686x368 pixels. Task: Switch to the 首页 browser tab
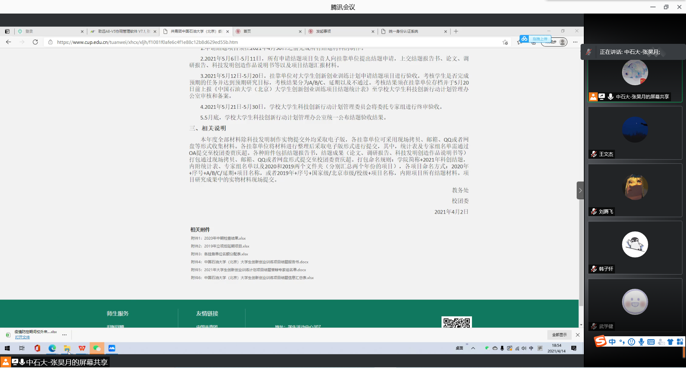[x=247, y=31]
